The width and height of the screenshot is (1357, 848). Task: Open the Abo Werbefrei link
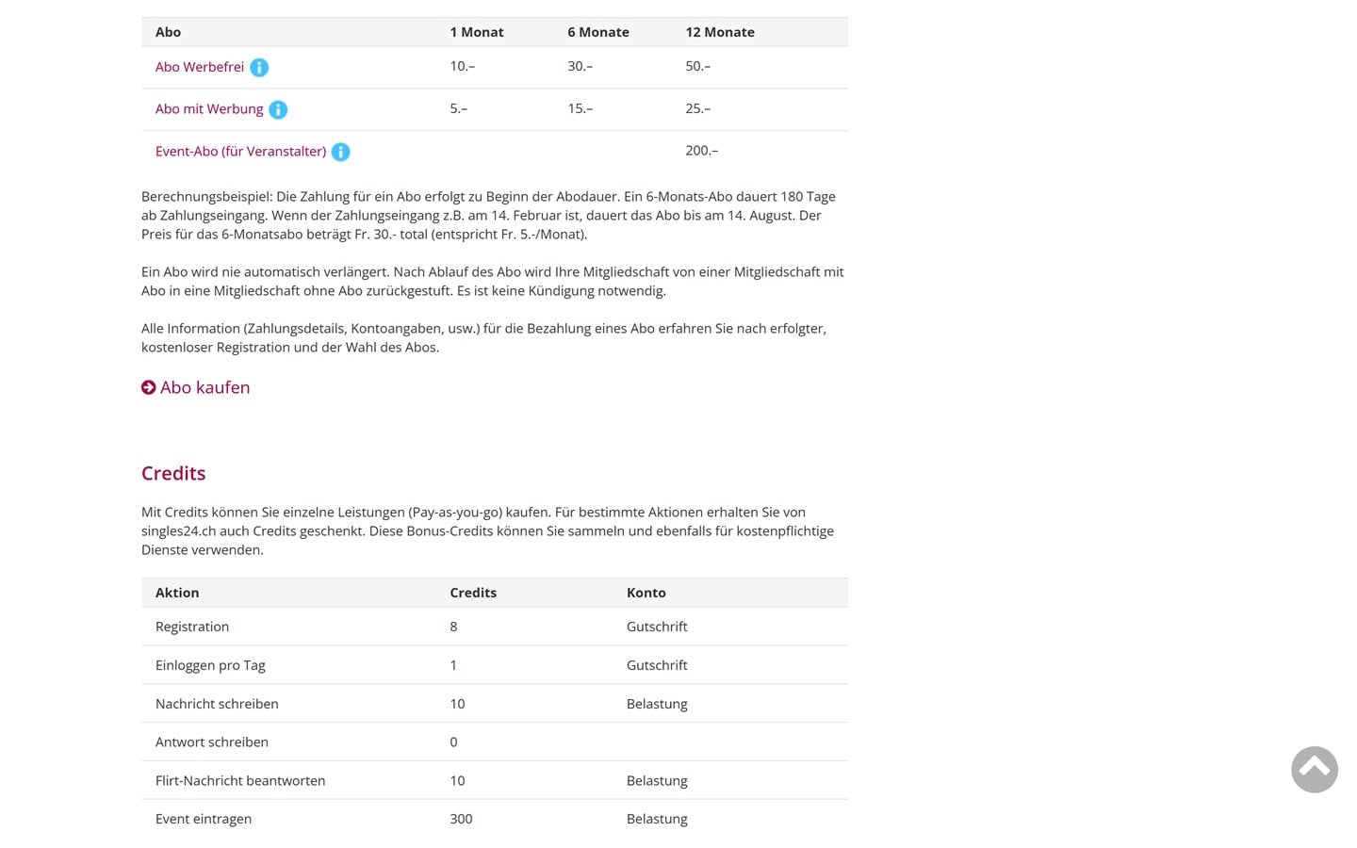coord(200,67)
